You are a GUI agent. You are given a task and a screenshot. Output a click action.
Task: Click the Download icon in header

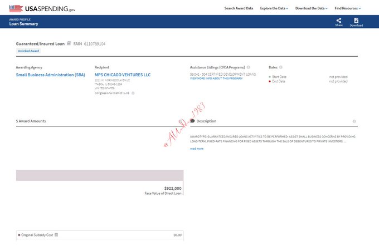[356, 21]
